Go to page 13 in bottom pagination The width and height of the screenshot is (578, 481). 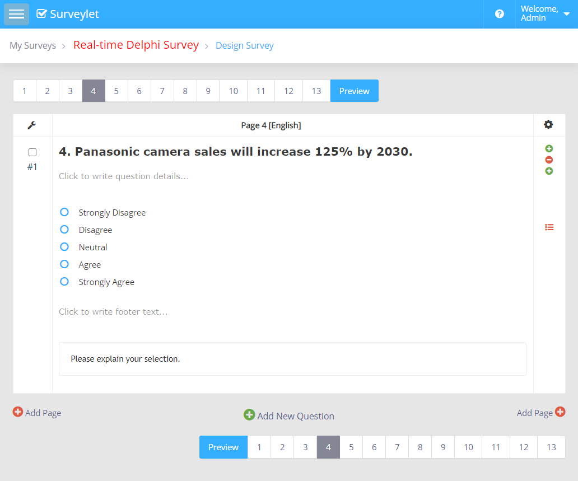(x=551, y=447)
